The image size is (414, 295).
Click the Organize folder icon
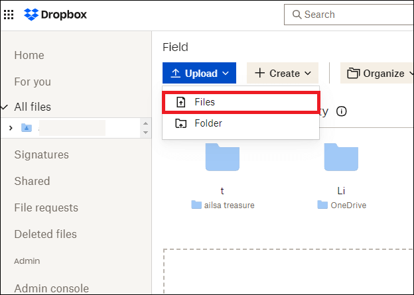click(x=353, y=74)
